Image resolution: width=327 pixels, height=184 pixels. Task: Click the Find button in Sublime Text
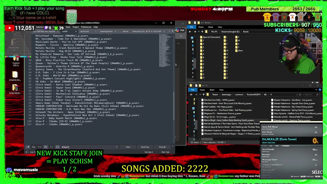(128, 147)
